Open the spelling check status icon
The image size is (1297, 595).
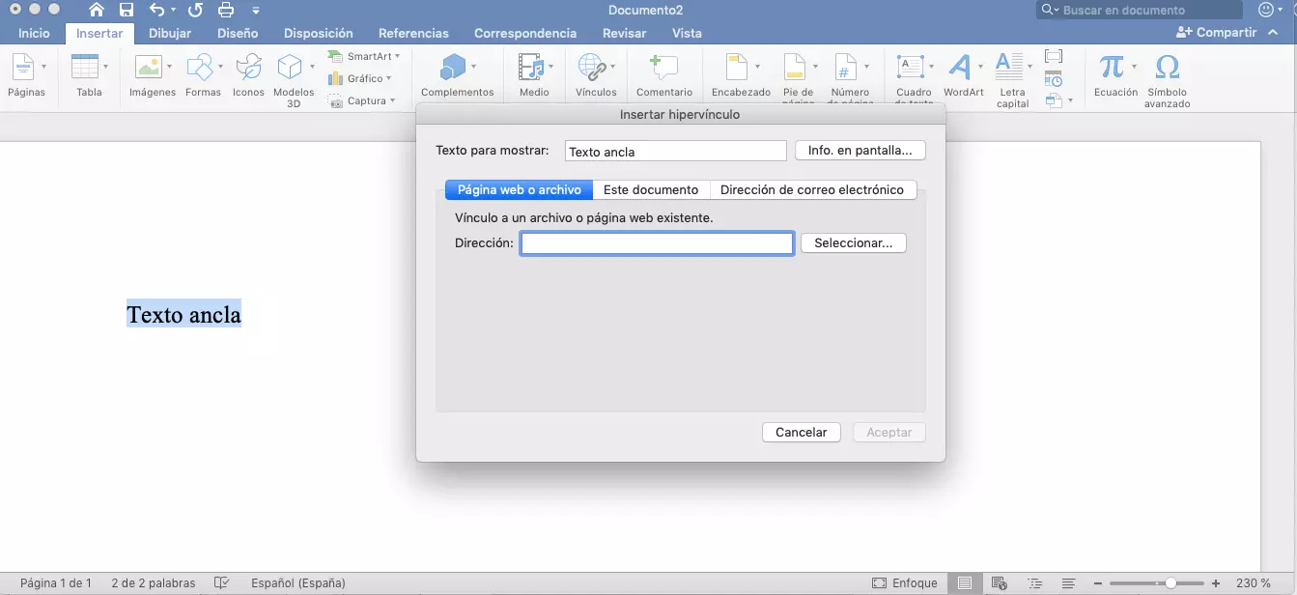tap(222, 583)
